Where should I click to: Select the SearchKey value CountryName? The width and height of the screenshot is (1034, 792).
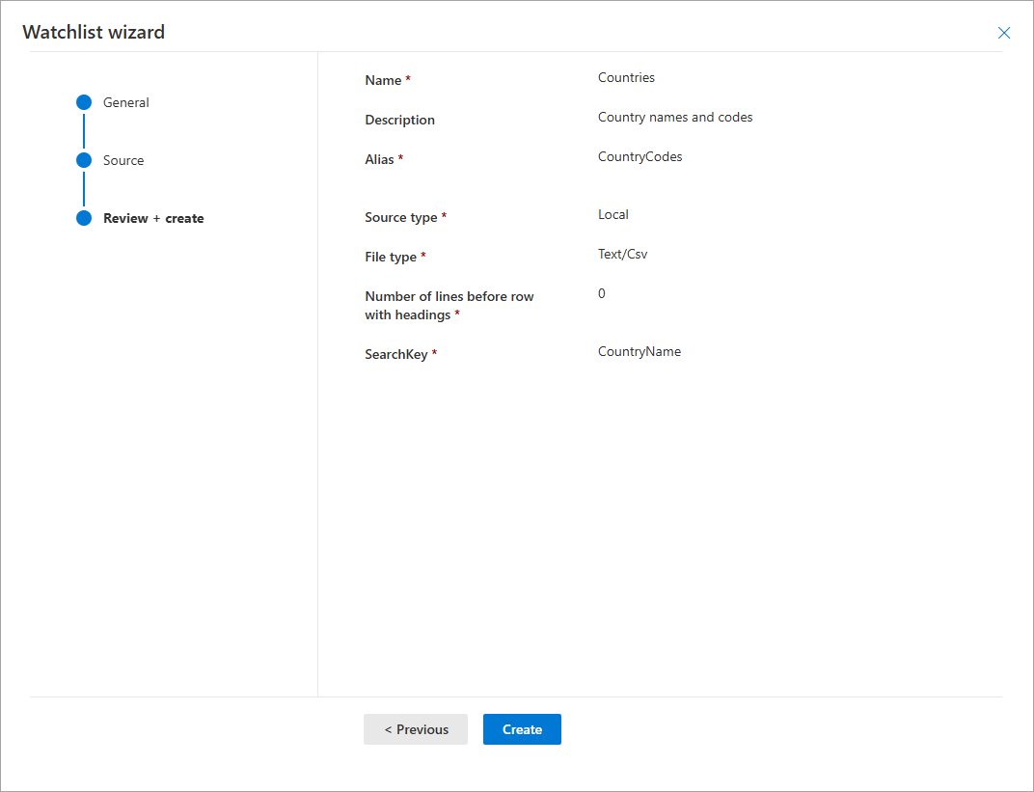pos(639,351)
